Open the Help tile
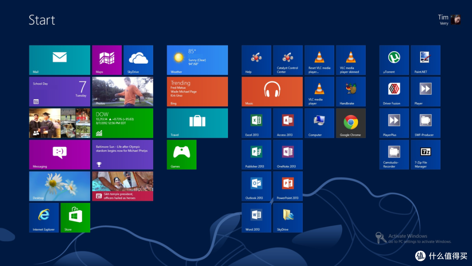The image size is (472, 266). pos(256,60)
